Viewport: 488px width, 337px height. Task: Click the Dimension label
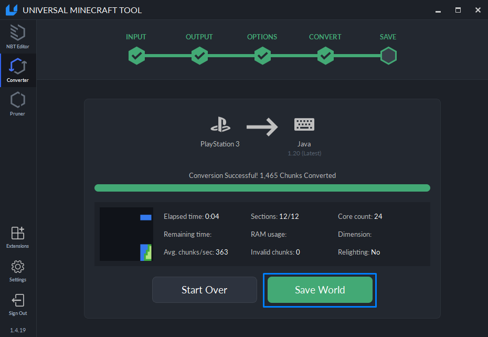coord(355,234)
